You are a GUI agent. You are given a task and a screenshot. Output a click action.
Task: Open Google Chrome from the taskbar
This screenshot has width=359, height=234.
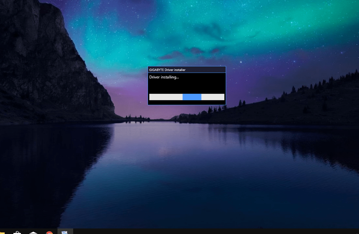click(x=49, y=232)
